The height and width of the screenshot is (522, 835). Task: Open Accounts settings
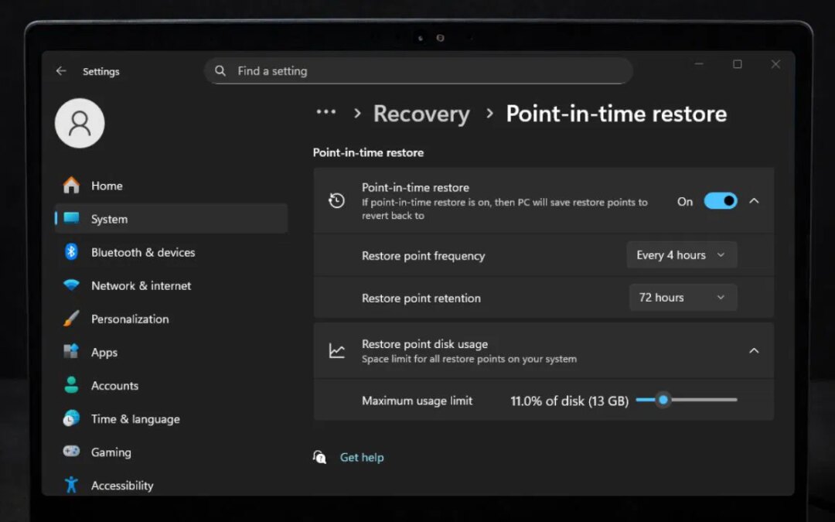pos(114,385)
